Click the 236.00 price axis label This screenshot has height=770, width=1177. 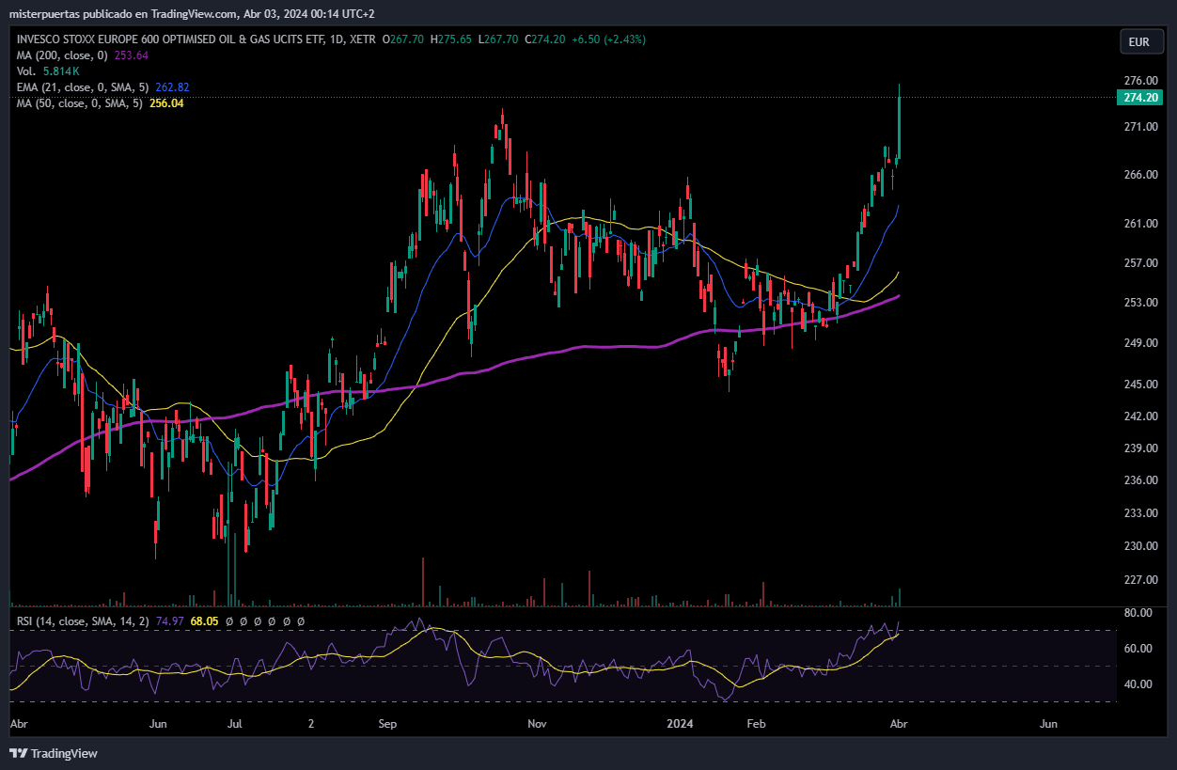click(1140, 480)
